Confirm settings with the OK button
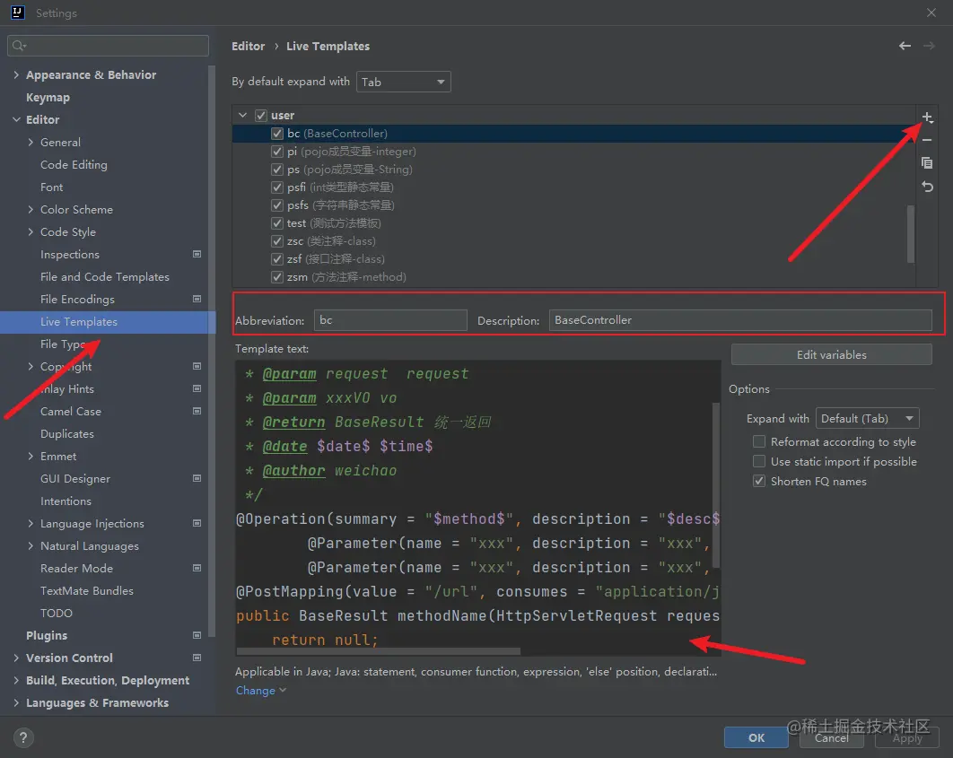Viewport: 953px width, 758px height. tap(756, 737)
